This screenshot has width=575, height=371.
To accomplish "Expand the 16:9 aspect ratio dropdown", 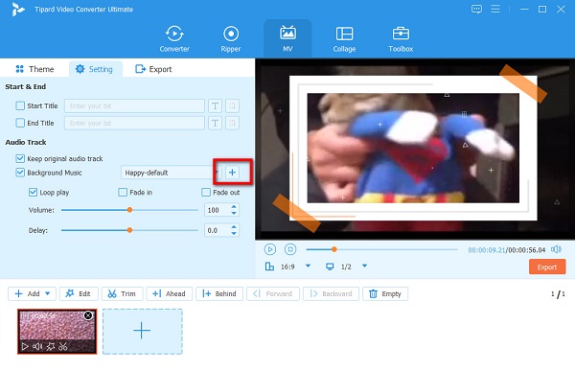I will (x=308, y=267).
